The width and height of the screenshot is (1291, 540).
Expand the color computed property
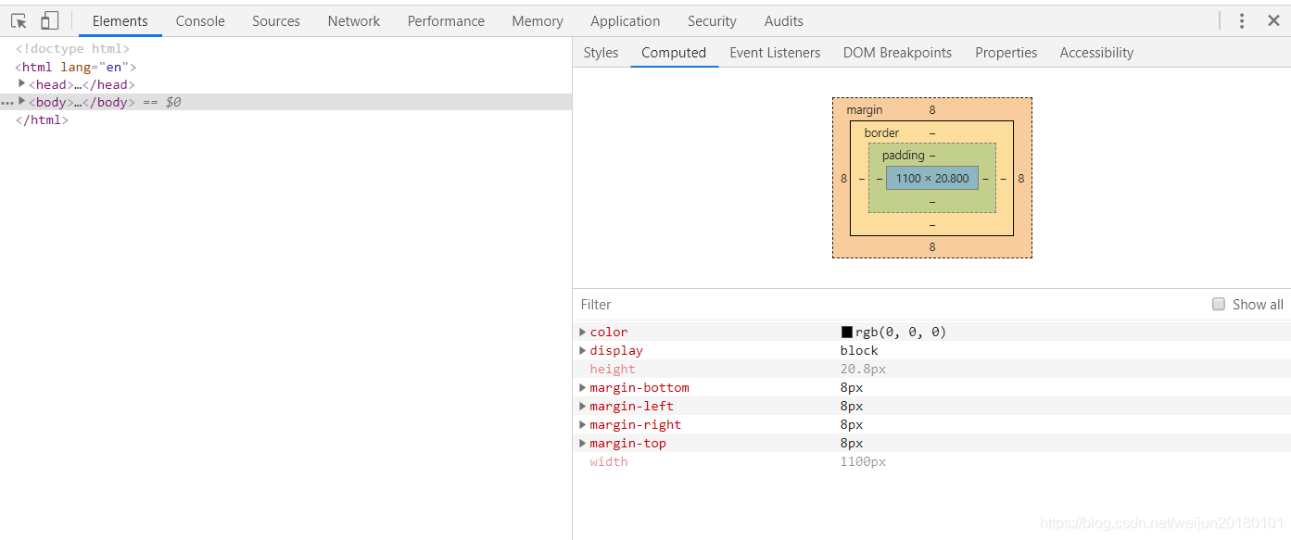(x=582, y=332)
